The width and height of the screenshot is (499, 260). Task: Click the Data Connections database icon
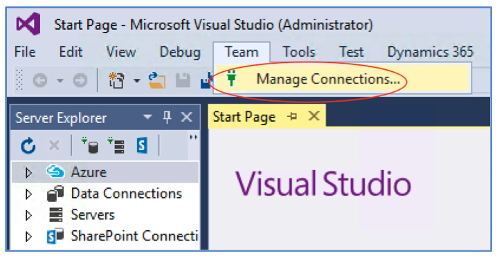click(x=55, y=193)
